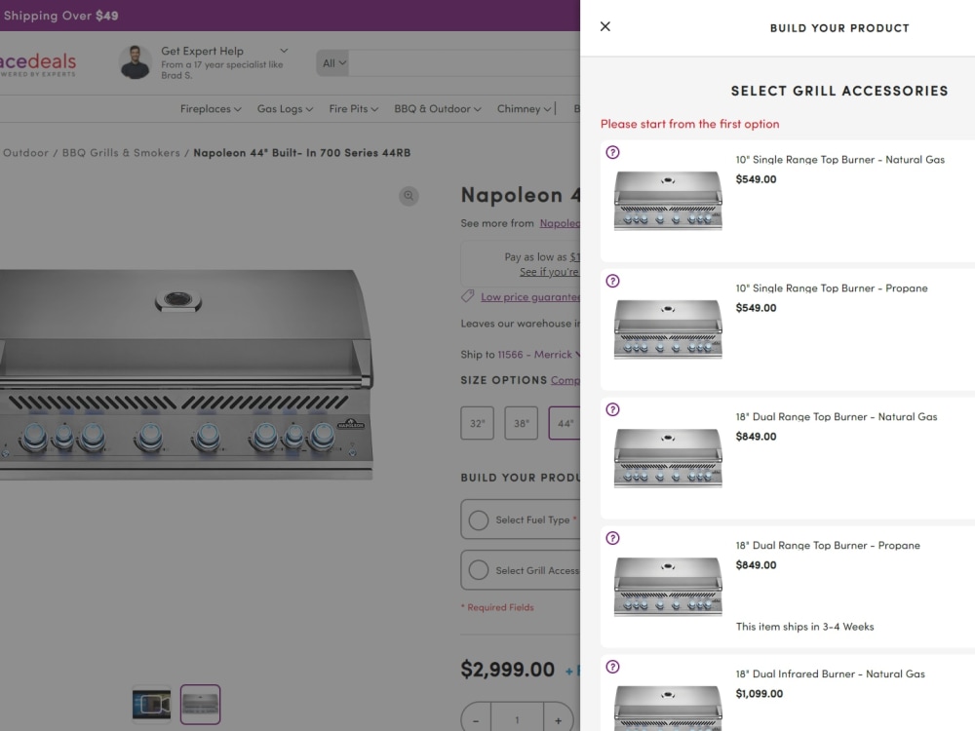975x731 pixels.
Task: Zoom product image with magnifier icon
Action: pos(409,196)
